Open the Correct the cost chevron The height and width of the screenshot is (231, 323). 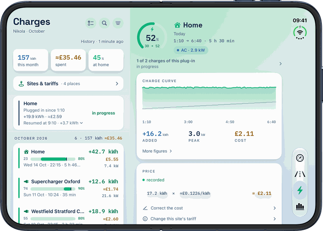pyautogui.click(x=275, y=208)
